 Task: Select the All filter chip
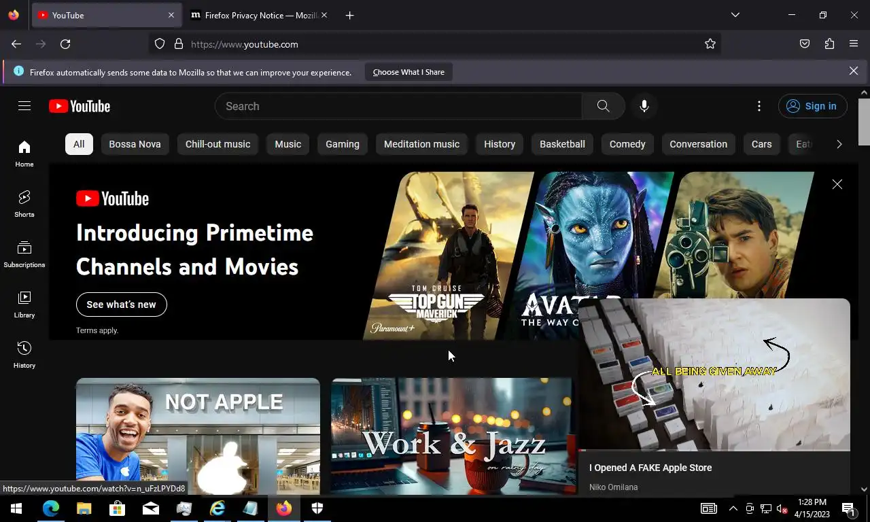click(x=79, y=144)
